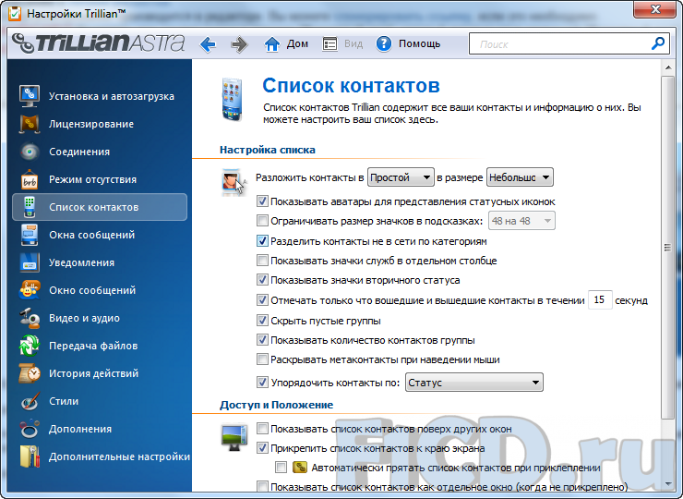Image resolution: width=683 pixels, height=499 pixels.
Task: Open Уведомления settings page
Action: click(81, 262)
